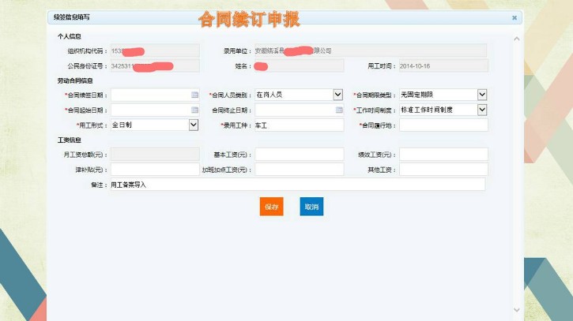Click the disabled 月工资总额(元) field
The image size is (573, 321).
pyautogui.click(x=155, y=155)
